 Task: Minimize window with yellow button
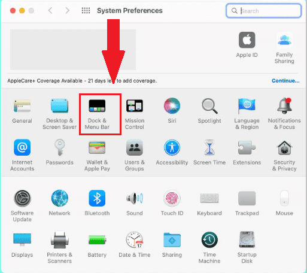pyautogui.click(x=22, y=11)
